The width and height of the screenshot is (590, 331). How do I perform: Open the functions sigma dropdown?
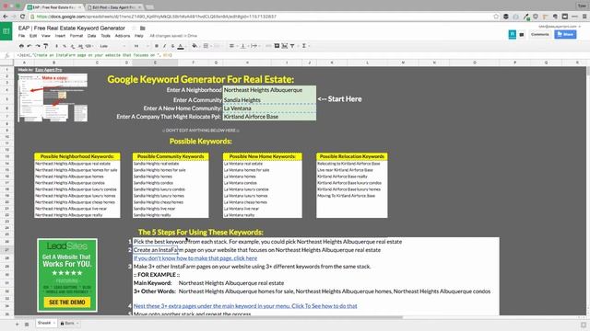[x=305, y=46]
